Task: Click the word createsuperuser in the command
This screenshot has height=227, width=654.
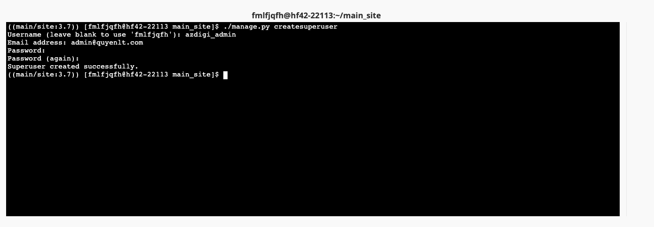Action: [306, 27]
